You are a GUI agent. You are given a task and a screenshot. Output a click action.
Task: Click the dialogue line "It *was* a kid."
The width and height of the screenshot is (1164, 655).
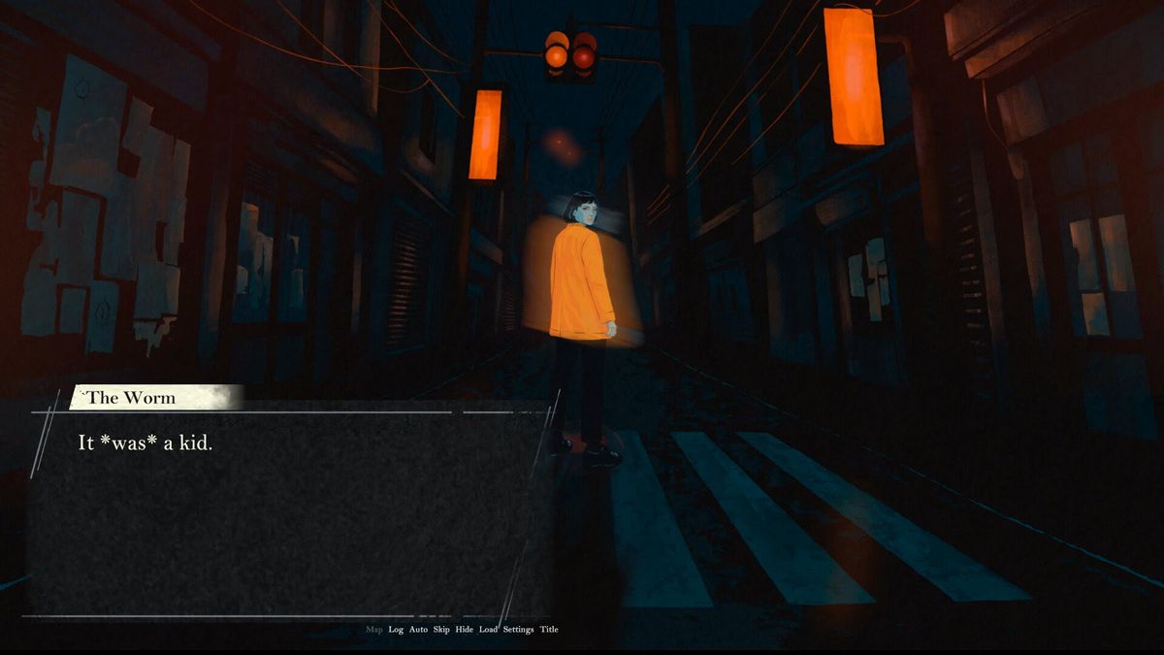click(x=145, y=442)
